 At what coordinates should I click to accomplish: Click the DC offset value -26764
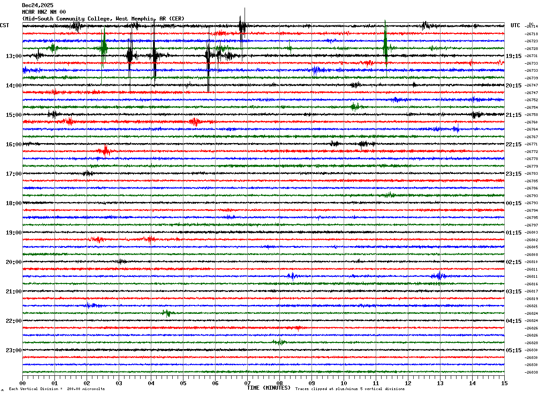pos(532,129)
